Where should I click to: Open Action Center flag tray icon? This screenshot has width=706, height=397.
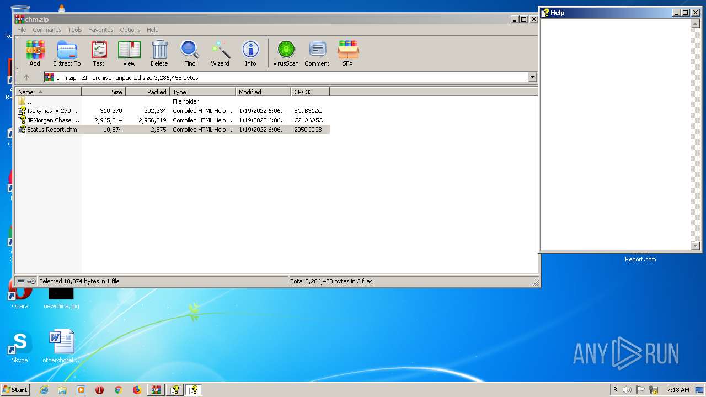click(x=640, y=390)
